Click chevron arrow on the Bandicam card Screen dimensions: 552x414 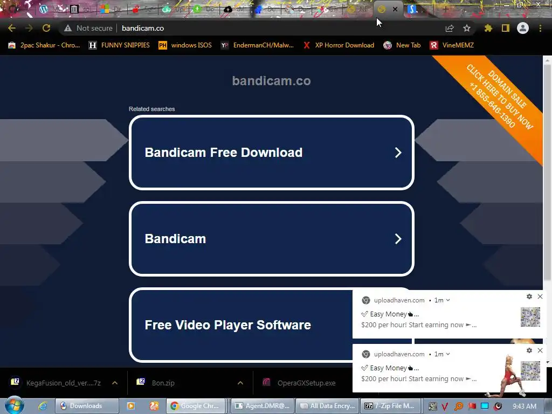[x=398, y=239]
